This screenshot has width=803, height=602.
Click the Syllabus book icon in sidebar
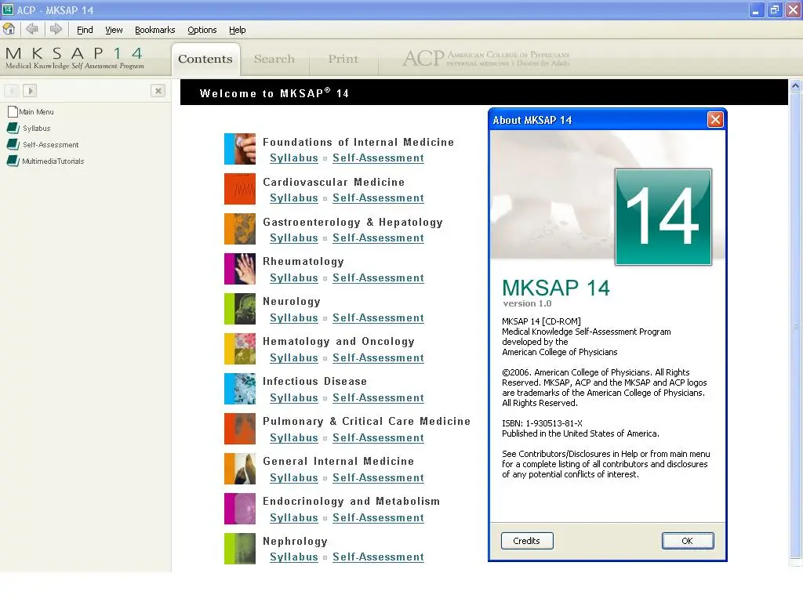[13, 128]
